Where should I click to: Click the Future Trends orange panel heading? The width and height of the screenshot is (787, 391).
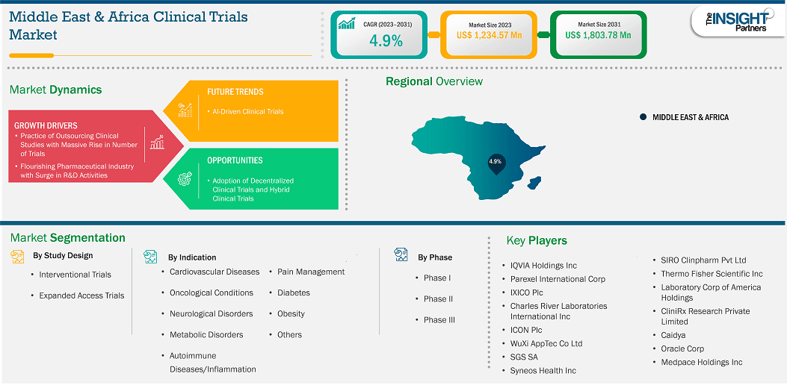pyautogui.click(x=235, y=93)
